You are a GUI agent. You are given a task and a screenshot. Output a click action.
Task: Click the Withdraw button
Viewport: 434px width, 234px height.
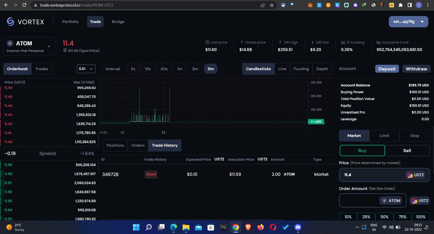[416, 69]
